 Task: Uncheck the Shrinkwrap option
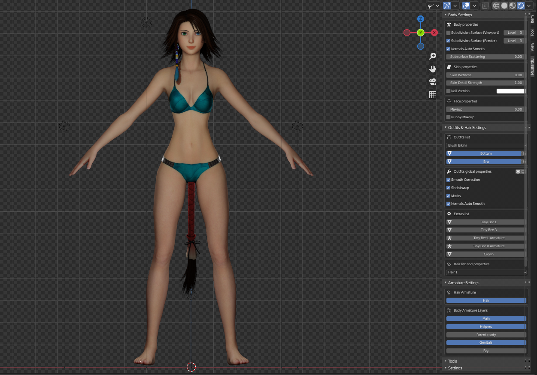[x=449, y=188]
